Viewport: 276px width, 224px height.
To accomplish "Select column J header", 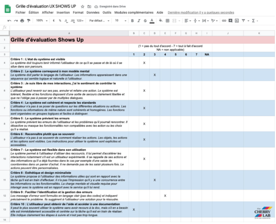I will [x=228, y=33].
